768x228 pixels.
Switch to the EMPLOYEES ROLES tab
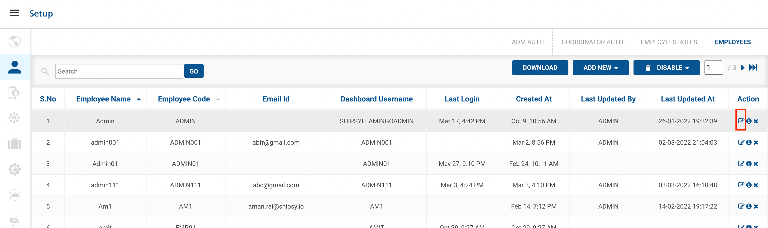point(669,42)
